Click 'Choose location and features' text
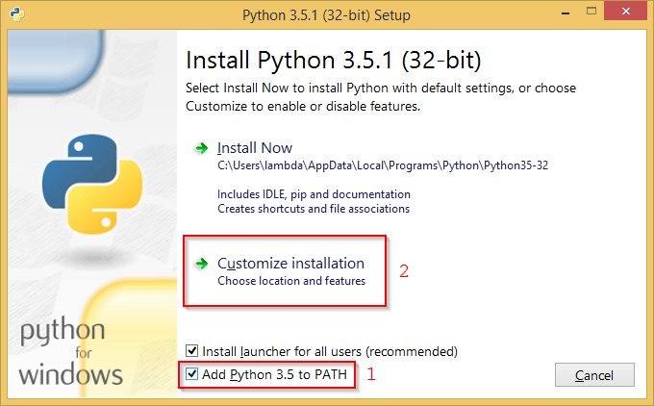 pos(291,281)
